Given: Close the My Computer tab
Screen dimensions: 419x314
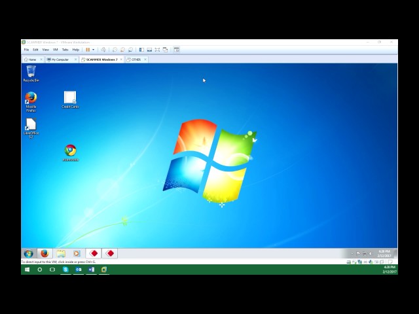Looking at the screenshot, I should (76, 60).
